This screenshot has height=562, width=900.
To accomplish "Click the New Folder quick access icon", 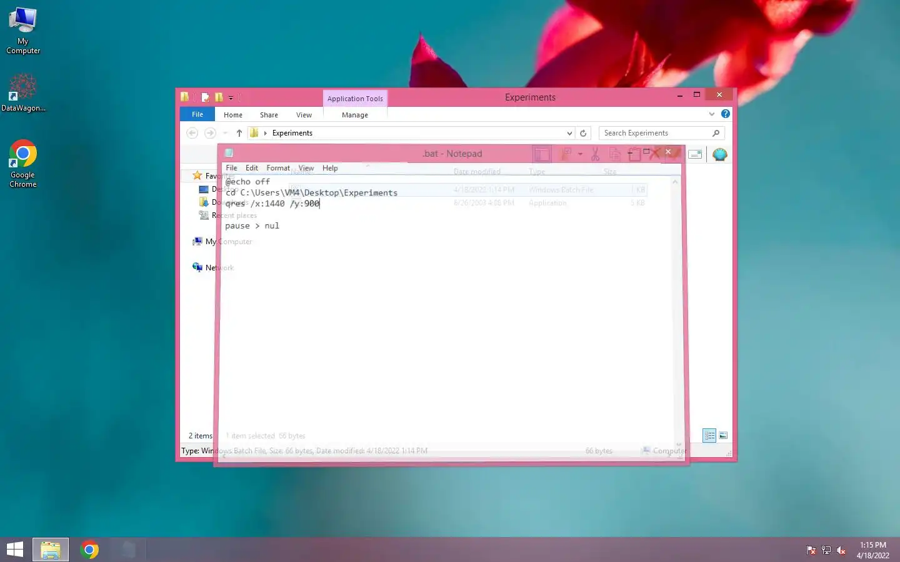I will (x=219, y=97).
